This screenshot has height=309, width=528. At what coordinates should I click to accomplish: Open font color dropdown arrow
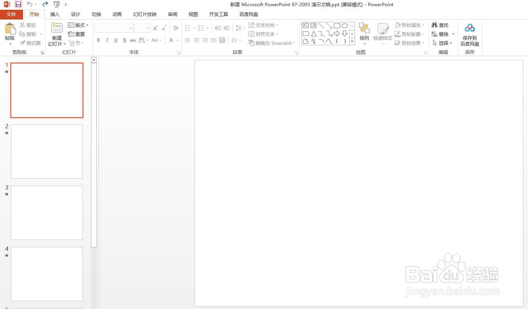(177, 40)
